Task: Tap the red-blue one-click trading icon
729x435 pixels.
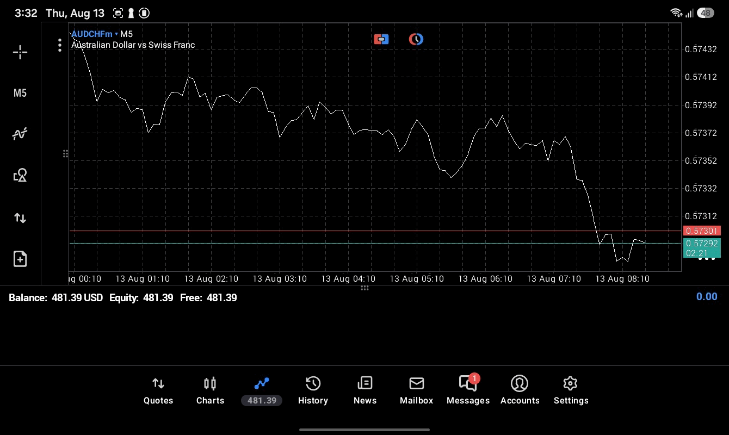Action: tap(381, 39)
